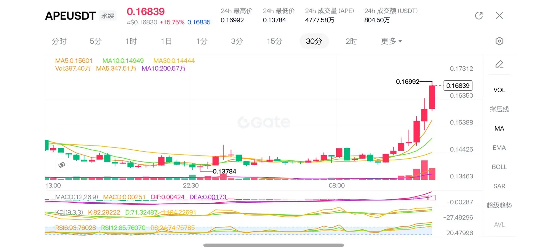
Task: Click the RSI12:85.76070 value
Action: [x=123, y=228]
